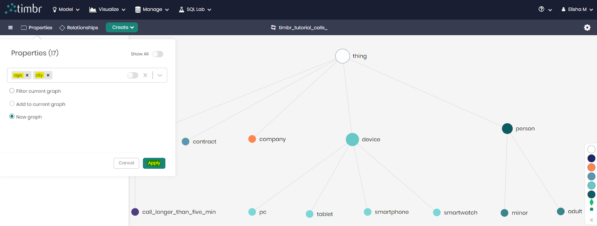Image resolution: width=597 pixels, height=226 pixels.
Task: Select the orange color swatch in legend
Action: 591,168
